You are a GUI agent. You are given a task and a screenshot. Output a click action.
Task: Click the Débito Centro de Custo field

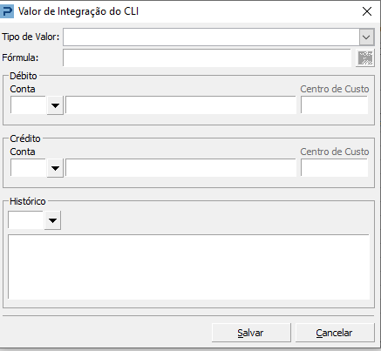334,105
